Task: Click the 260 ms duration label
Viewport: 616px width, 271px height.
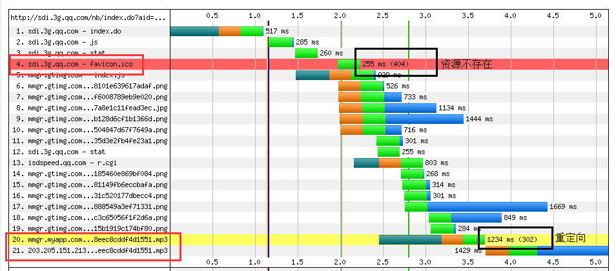Action: pyautogui.click(x=332, y=53)
